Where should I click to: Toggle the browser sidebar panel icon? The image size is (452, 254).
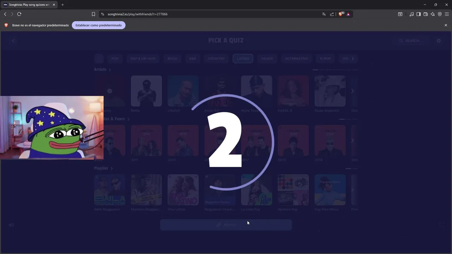(418, 14)
